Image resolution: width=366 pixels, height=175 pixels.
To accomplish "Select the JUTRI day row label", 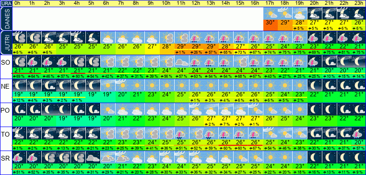I will click(6, 43).
